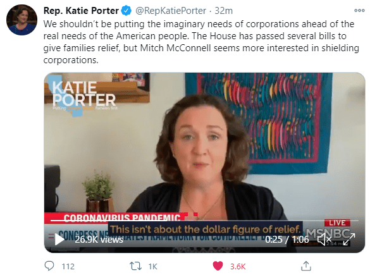Click the 112 replies count
Viewport: 370px width, 275px height.
[68, 267]
